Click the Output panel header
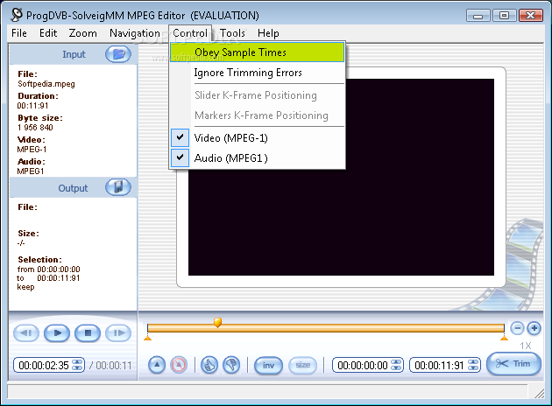The height and width of the screenshot is (406, 552). point(74,188)
